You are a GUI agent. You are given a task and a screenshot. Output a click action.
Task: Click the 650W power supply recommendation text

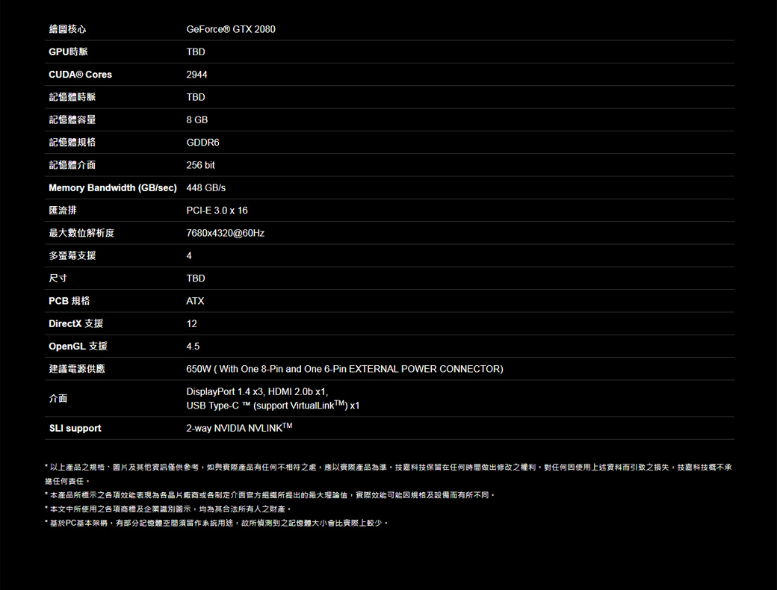[x=344, y=369]
